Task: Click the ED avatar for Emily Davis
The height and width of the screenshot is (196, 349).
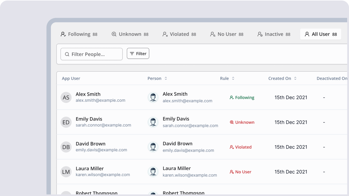Action: point(66,122)
